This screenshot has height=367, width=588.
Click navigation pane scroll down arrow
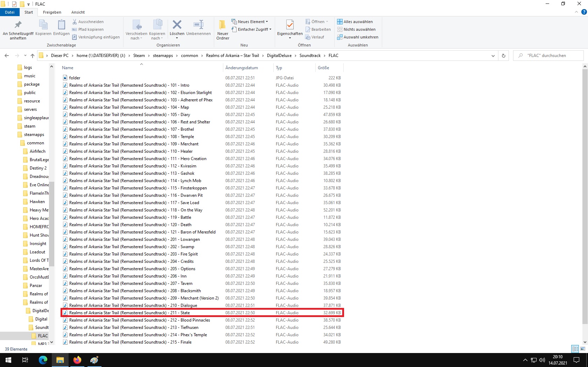51,342
